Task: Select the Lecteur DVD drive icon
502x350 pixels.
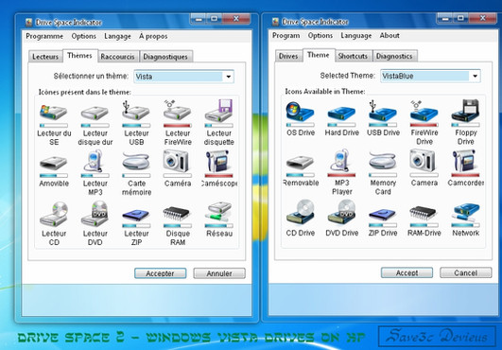Action: 95,213
